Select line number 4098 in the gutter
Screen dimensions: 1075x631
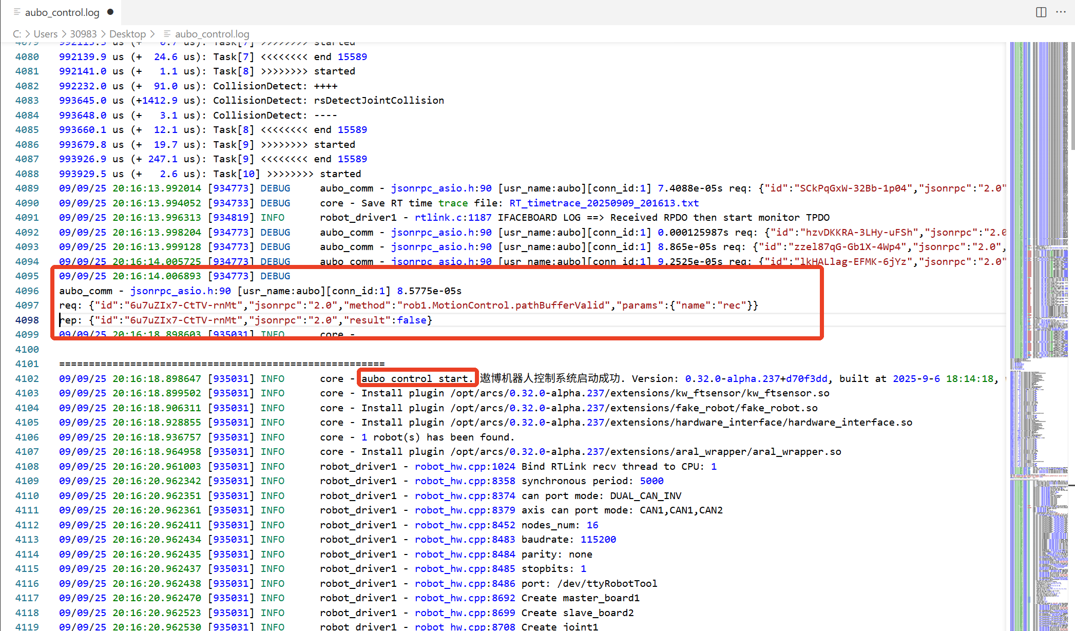click(x=27, y=320)
